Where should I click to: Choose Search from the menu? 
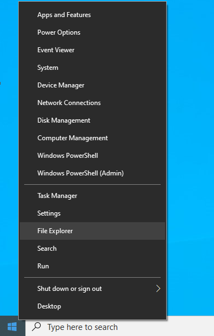pyautogui.click(x=92, y=249)
